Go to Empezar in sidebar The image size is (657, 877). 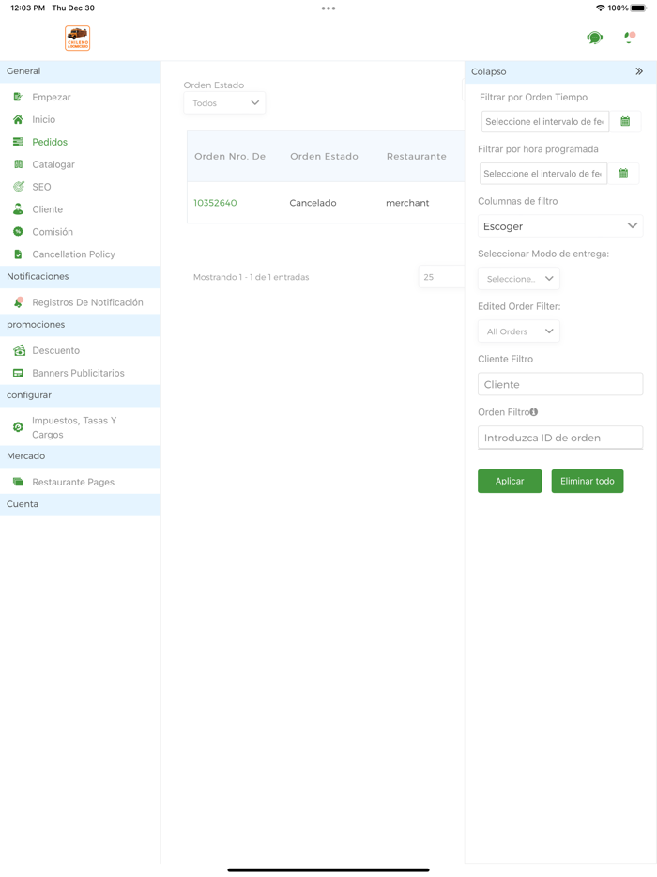tap(52, 97)
